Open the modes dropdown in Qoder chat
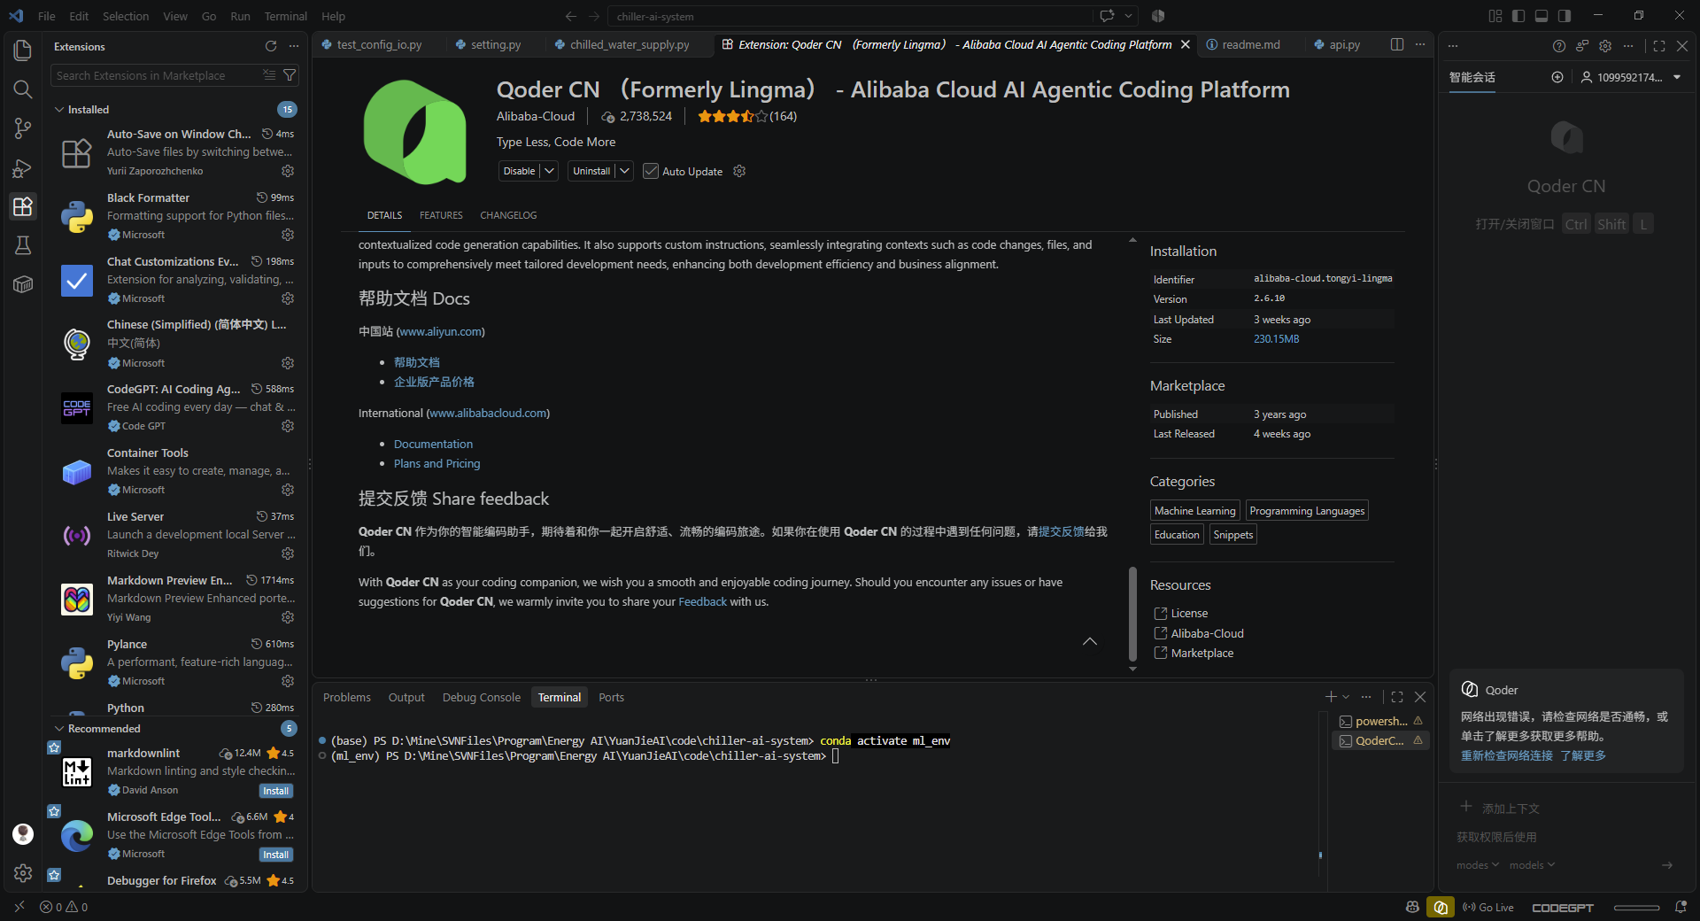1700x921 pixels. [x=1478, y=865]
